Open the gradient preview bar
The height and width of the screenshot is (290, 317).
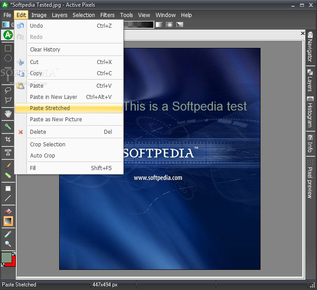point(139,25)
